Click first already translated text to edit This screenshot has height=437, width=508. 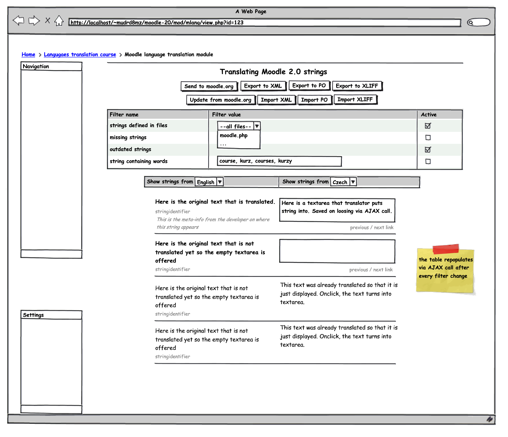click(x=339, y=294)
